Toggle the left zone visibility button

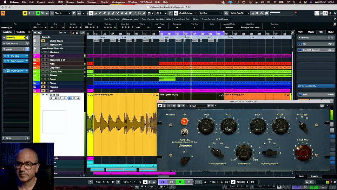(x=317, y=13)
